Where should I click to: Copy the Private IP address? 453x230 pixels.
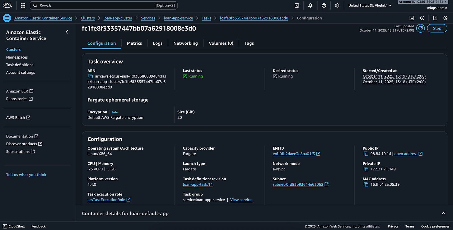point(366,169)
